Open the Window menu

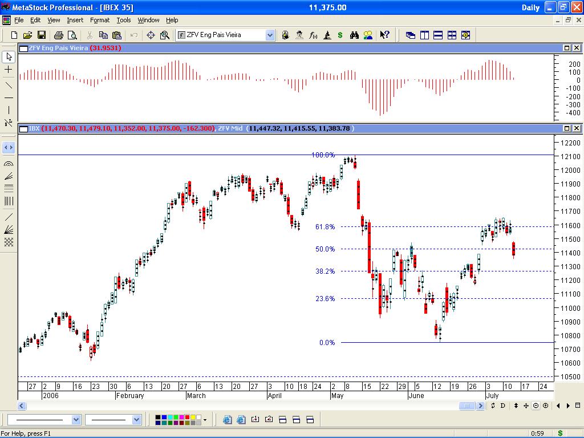149,20
